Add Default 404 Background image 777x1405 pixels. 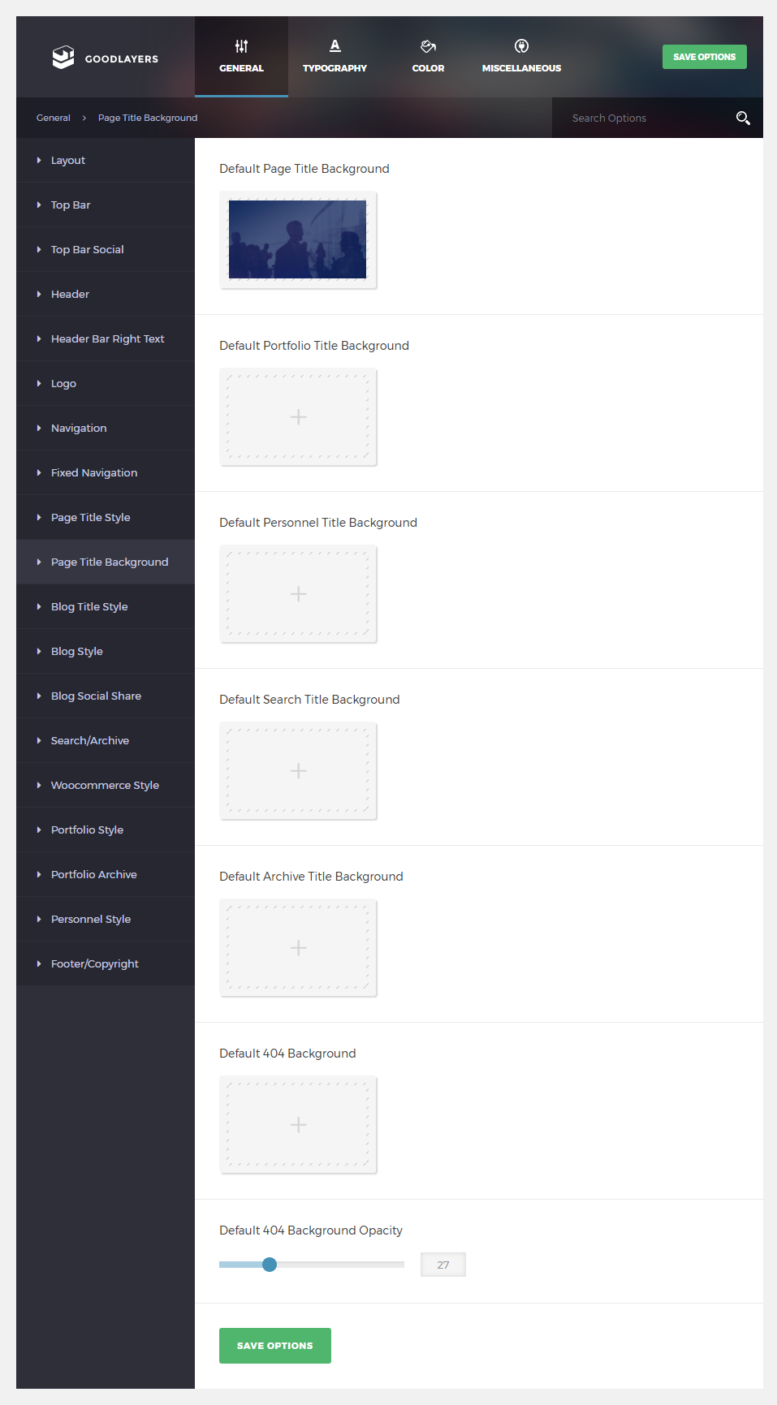pos(298,1125)
